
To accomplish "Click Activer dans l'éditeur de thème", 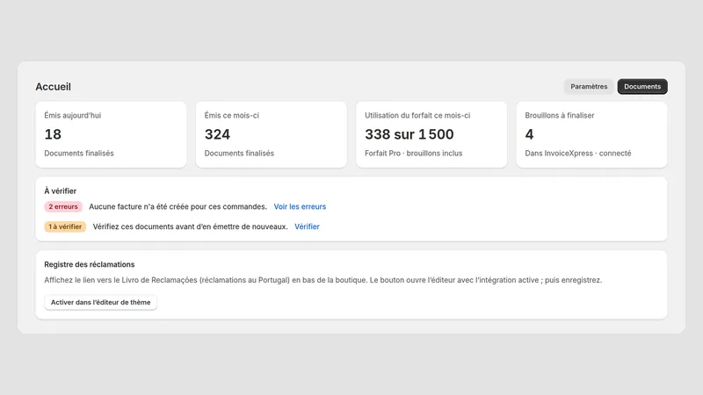I will pos(100,302).
